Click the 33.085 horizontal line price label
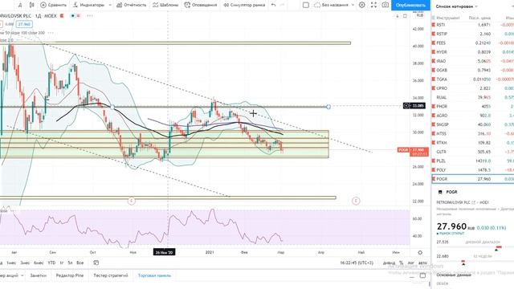This screenshot has width=514, height=289. pos(414,105)
